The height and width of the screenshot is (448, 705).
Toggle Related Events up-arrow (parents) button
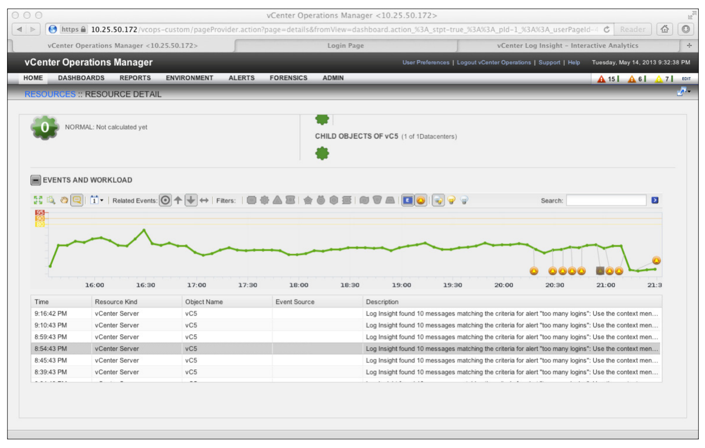(178, 200)
